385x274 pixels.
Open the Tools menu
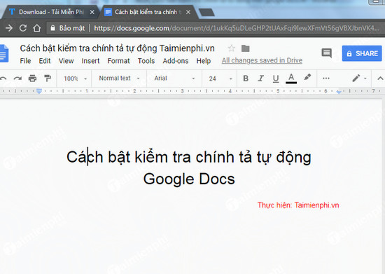click(146, 61)
